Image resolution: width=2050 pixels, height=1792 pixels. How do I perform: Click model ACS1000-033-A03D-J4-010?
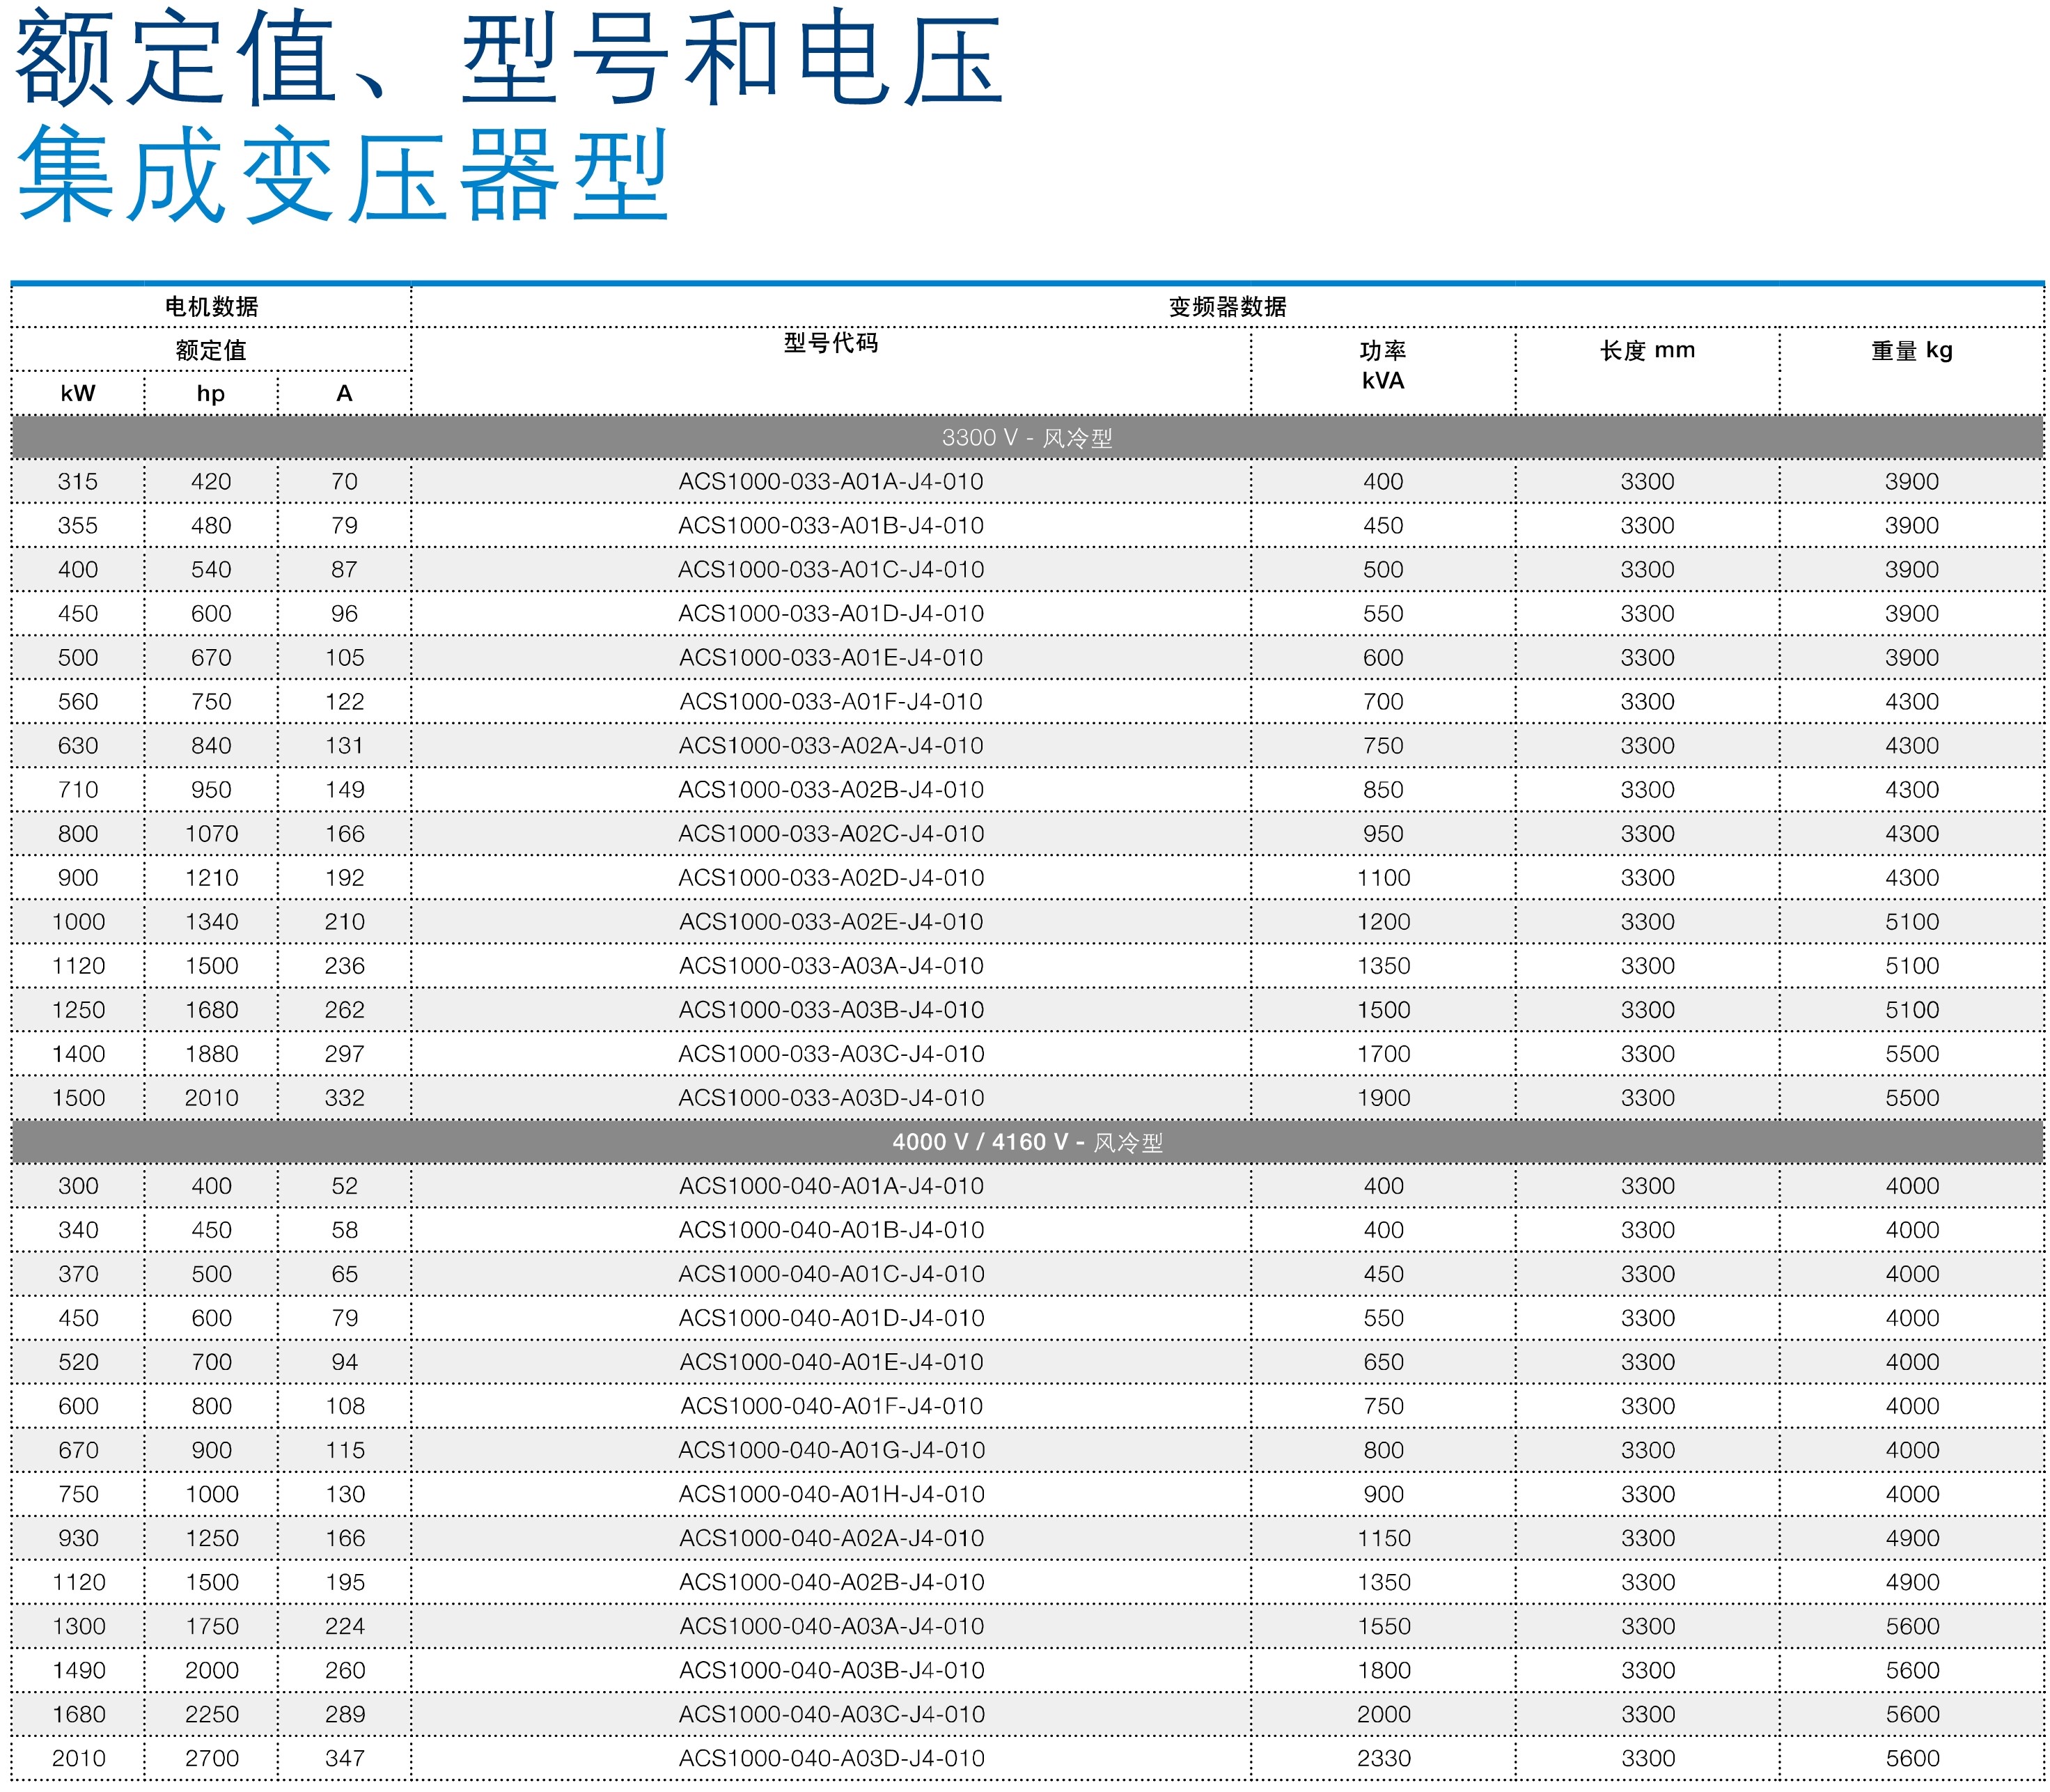(831, 1098)
